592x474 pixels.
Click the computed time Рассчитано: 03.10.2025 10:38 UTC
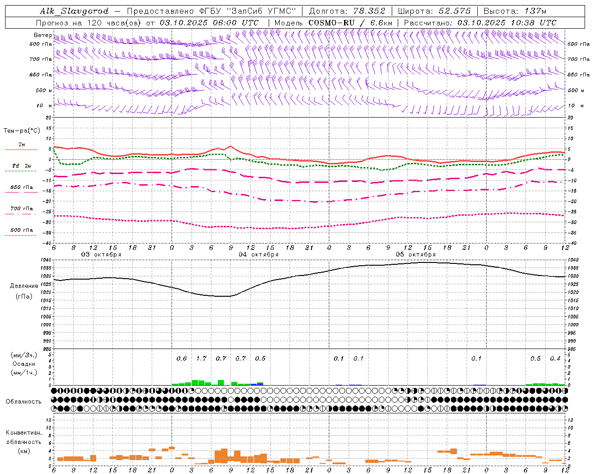pyautogui.click(x=480, y=23)
